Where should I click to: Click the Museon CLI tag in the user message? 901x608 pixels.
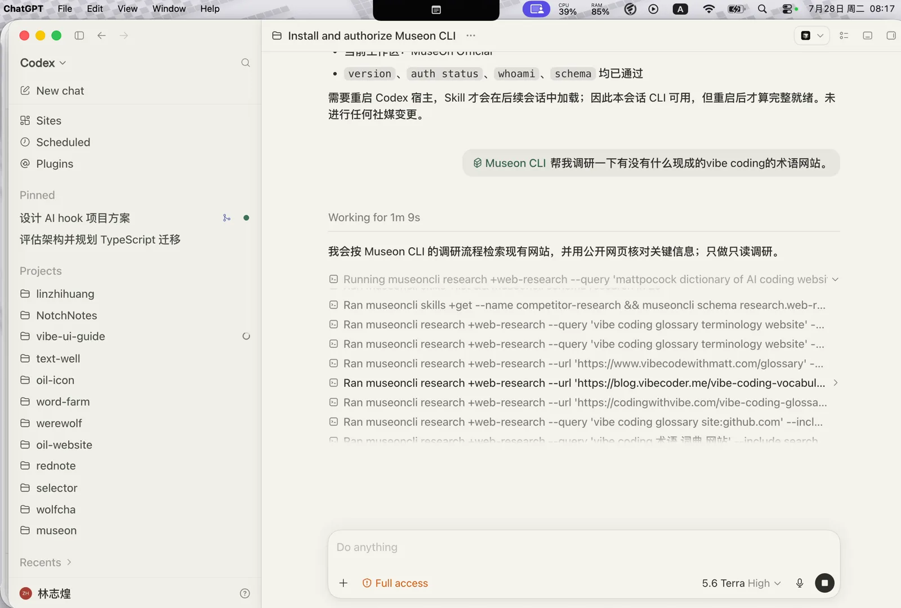[510, 163]
